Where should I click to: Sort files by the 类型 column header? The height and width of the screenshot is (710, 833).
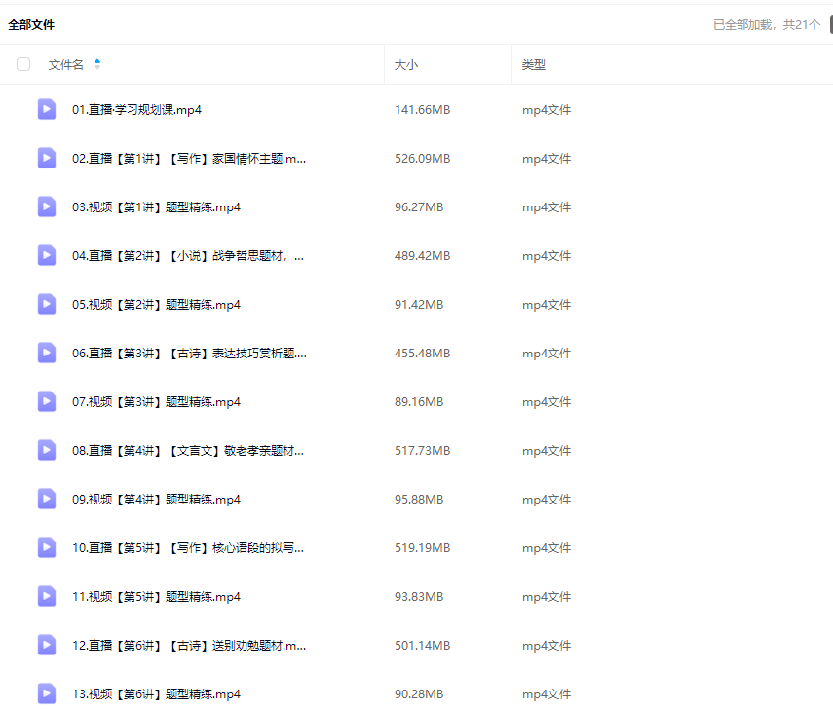pos(533,65)
